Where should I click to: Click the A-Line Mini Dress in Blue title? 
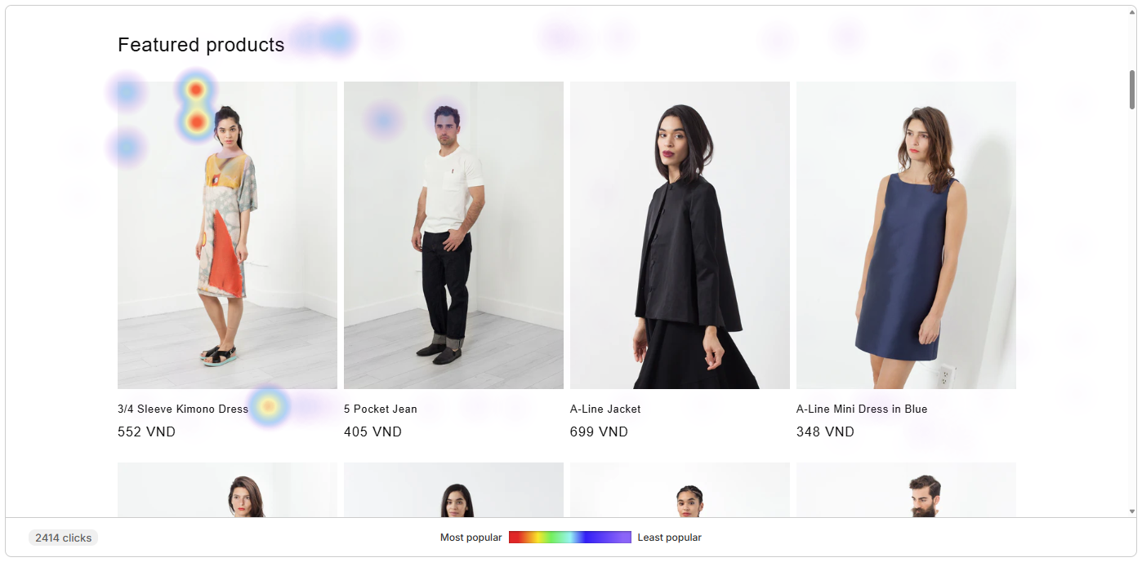(x=862, y=409)
